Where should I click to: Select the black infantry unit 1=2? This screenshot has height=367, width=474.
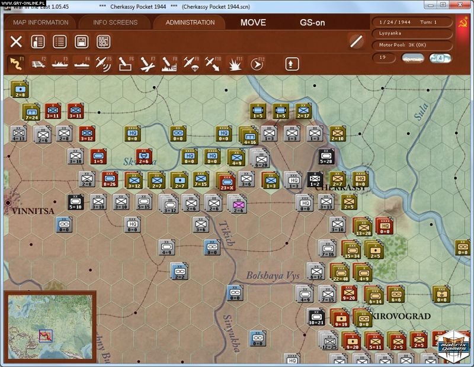click(315, 179)
